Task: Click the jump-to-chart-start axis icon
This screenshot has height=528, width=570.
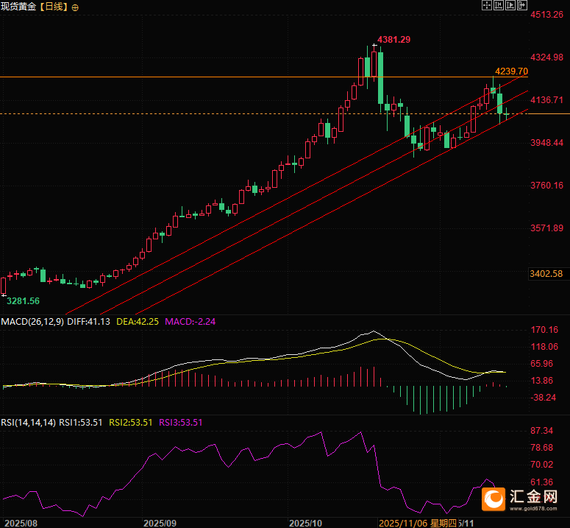Action: pos(499,5)
